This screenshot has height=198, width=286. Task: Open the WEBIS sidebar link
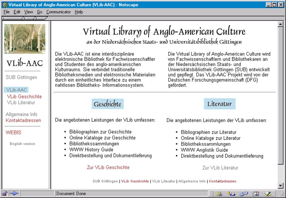13,132
